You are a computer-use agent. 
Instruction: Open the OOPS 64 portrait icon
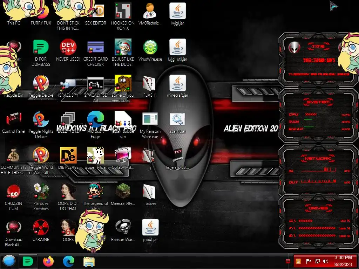point(68,227)
